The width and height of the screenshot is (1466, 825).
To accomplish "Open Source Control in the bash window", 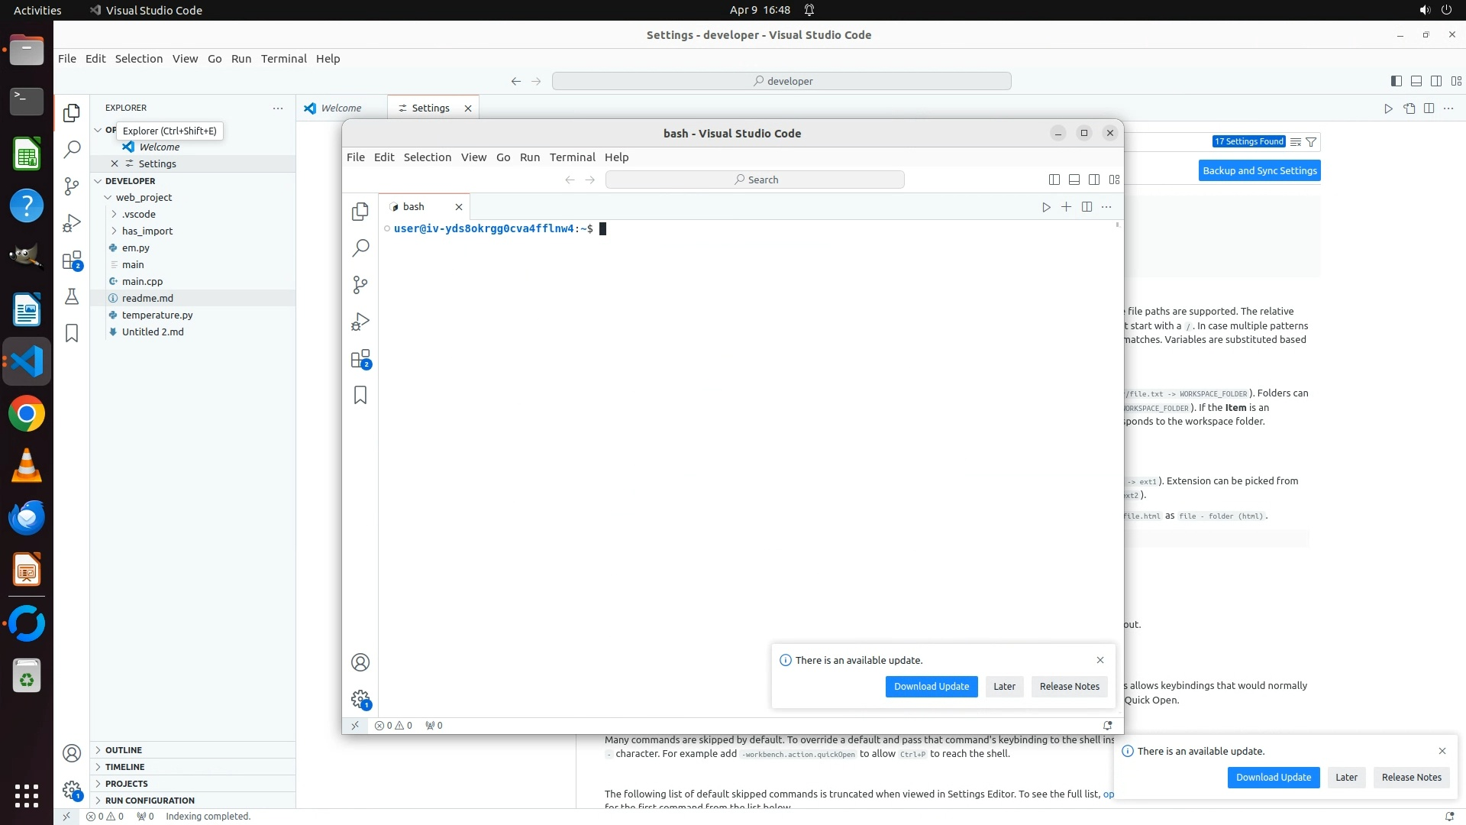I will coord(360,285).
